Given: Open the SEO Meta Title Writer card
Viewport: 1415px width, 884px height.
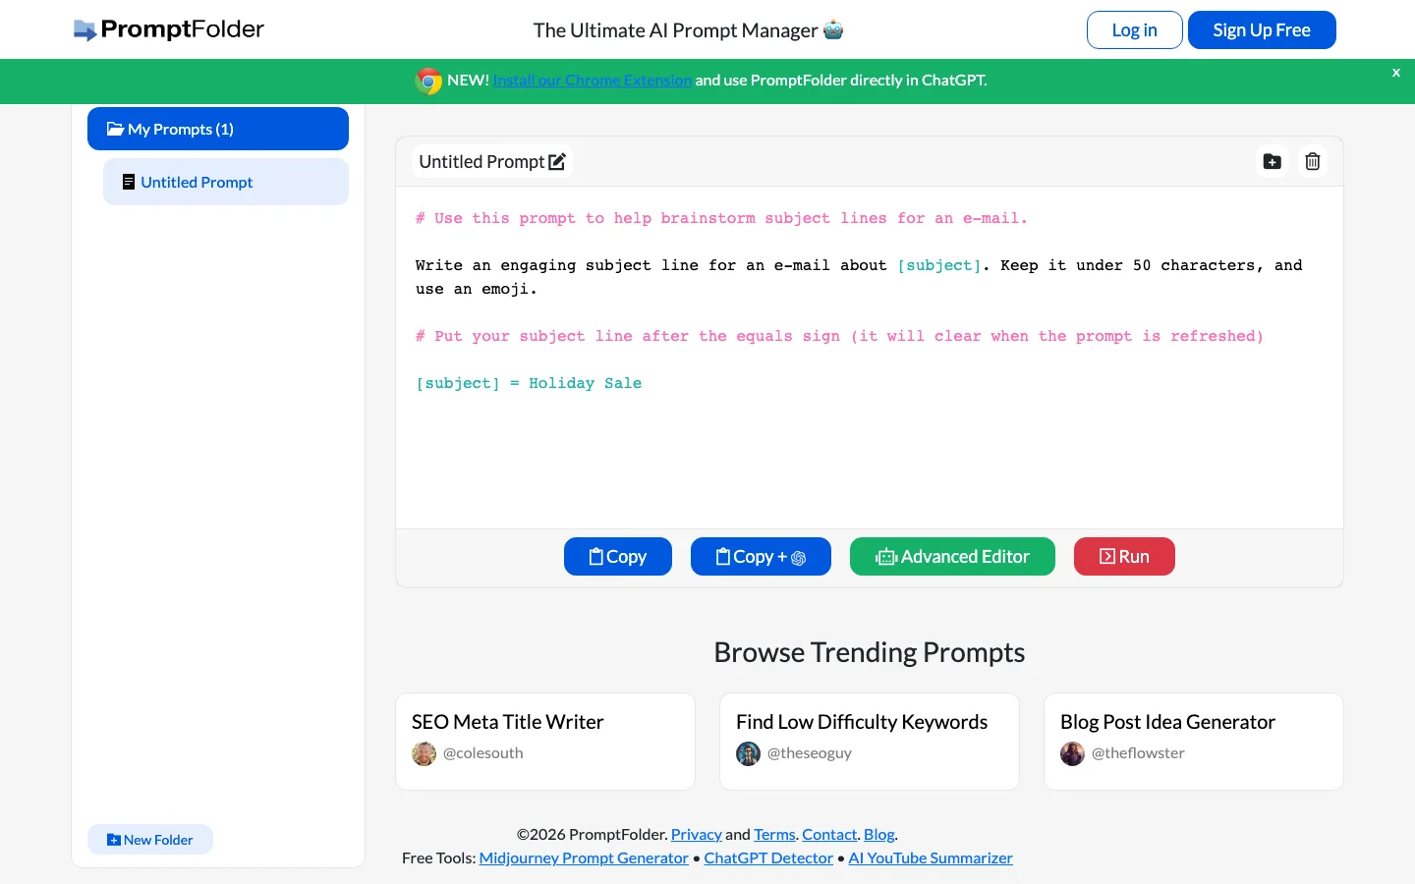Looking at the screenshot, I should pos(545,742).
